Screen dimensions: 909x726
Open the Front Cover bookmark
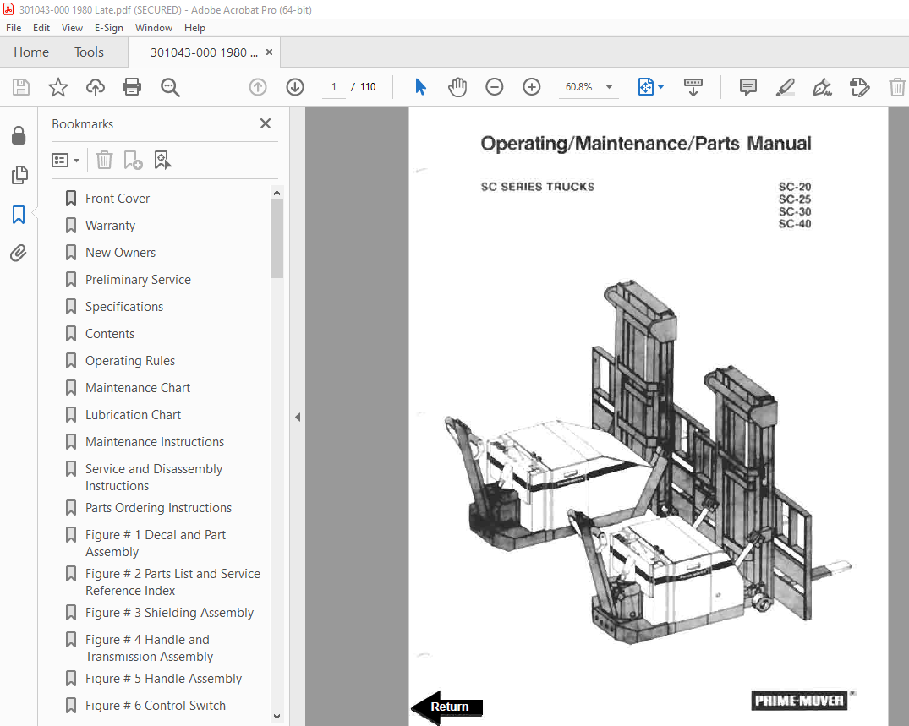(x=117, y=199)
